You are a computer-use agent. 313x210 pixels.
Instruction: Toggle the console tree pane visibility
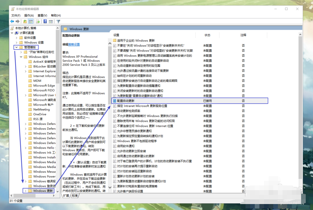pyautogui.click(x=31, y=21)
